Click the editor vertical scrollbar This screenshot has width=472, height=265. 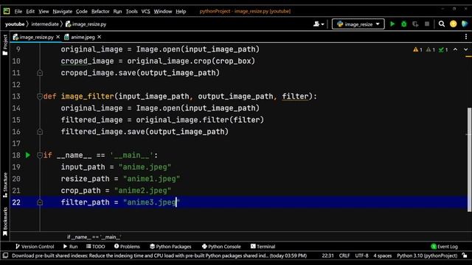click(x=469, y=159)
